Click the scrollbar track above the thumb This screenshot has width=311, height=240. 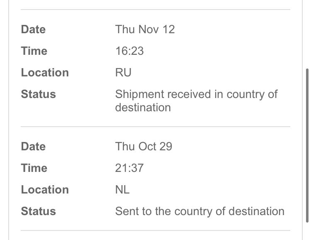(307, 34)
